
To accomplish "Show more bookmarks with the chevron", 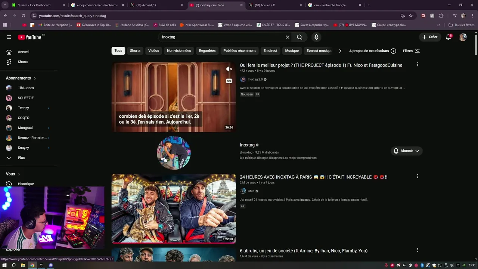I will pos(439,25).
